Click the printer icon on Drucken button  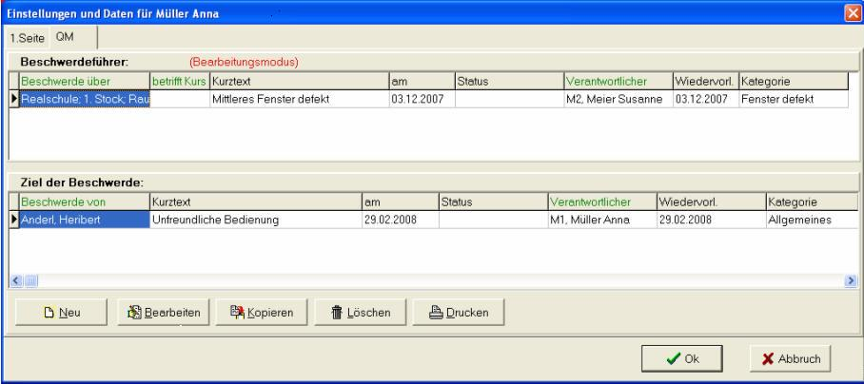click(437, 313)
